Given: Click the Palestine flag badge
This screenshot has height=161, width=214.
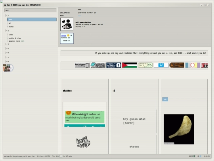Looking at the screenshot, I should coord(129,65).
